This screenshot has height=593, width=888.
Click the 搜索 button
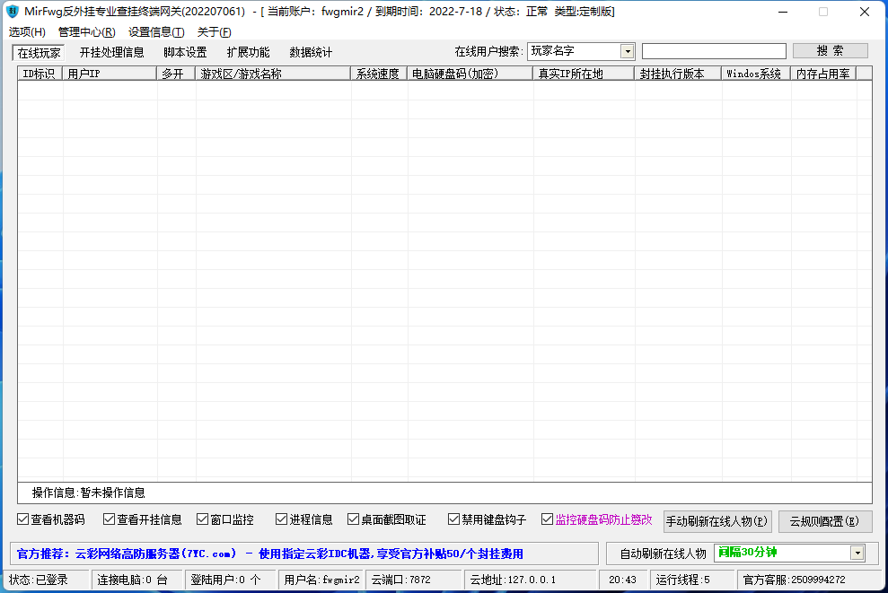(x=831, y=51)
